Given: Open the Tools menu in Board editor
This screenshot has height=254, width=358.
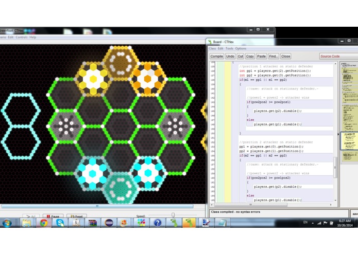Looking at the screenshot, I should point(229,48).
